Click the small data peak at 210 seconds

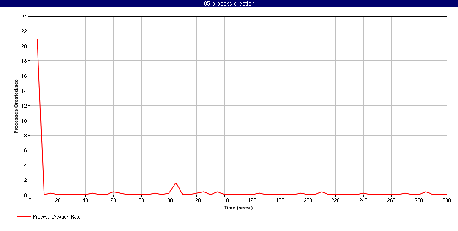322,192
